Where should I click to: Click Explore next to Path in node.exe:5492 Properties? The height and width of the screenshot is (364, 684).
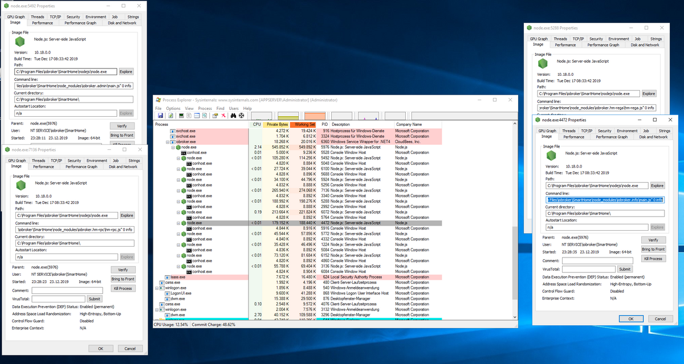tap(126, 72)
